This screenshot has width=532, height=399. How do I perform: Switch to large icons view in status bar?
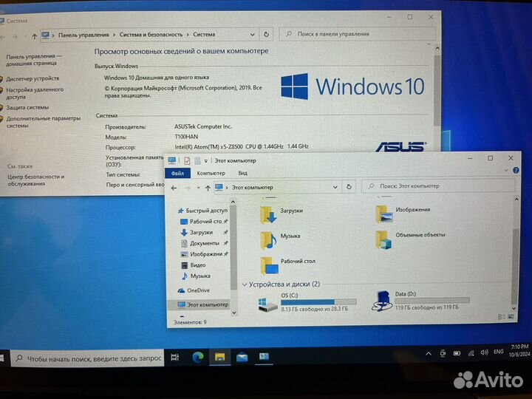(x=511, y=317)
